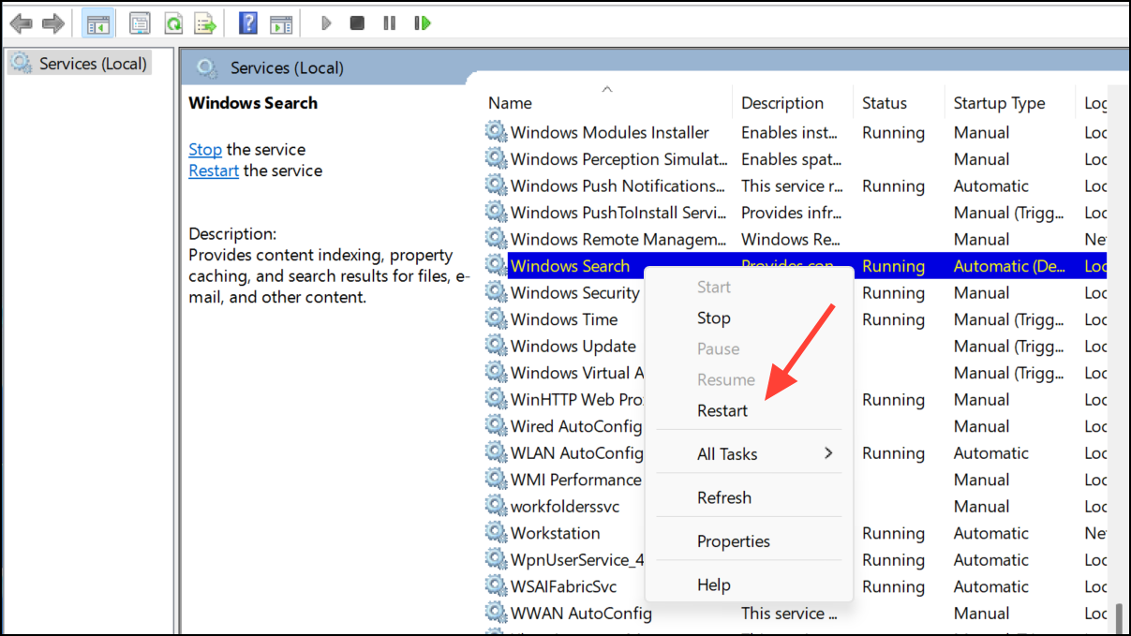The image size is (1131, 636).
Task: Click the gear icon beside Windows PushToInstall Service
Action: pos(496,213)
